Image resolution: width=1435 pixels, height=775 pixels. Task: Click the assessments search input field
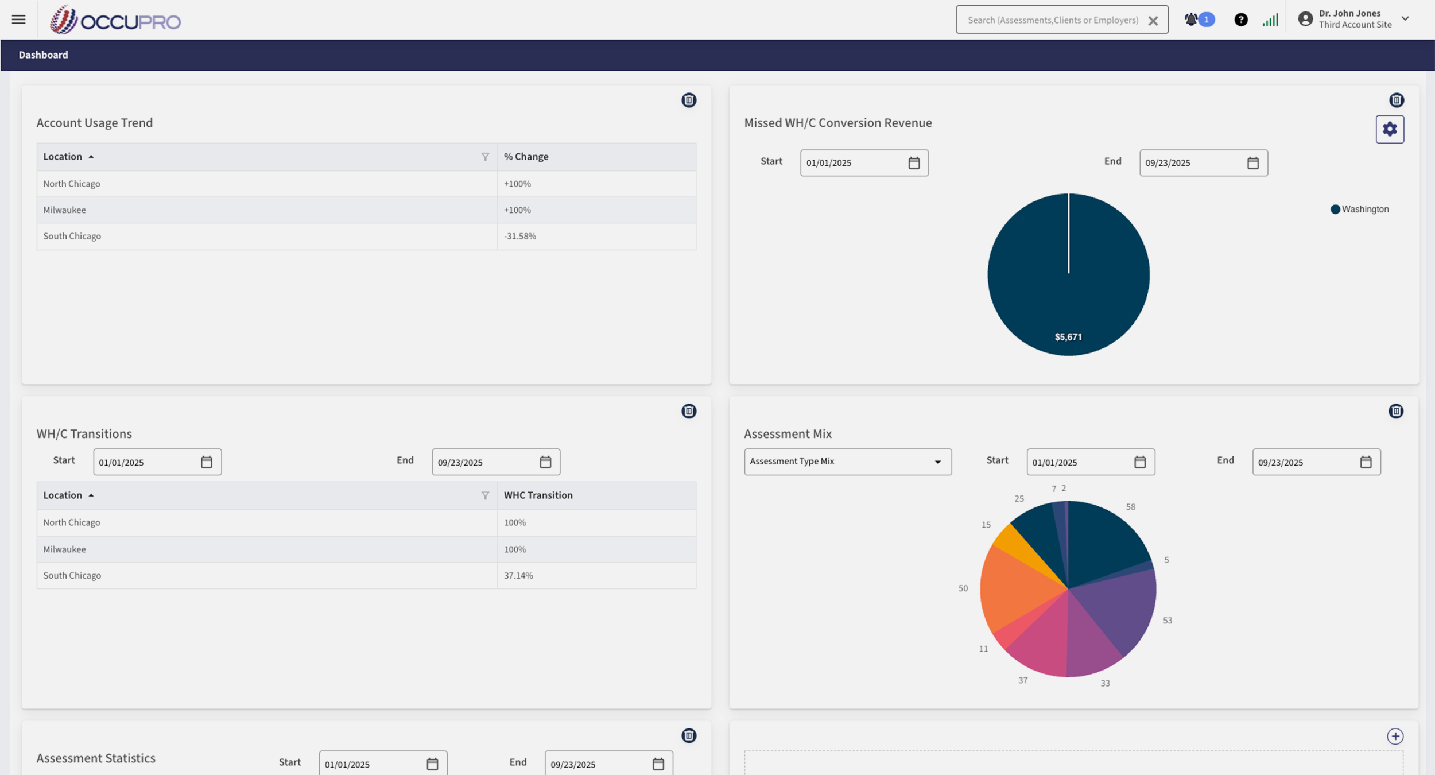click(1052, 20)
